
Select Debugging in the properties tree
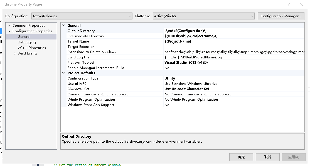27,42
